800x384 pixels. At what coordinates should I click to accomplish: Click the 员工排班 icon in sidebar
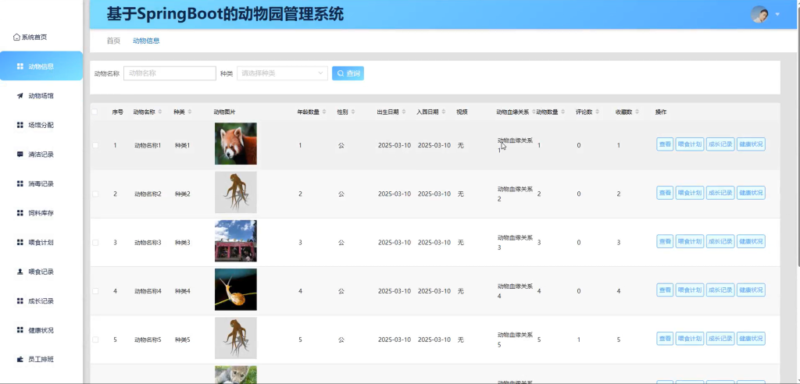(20, 360)
